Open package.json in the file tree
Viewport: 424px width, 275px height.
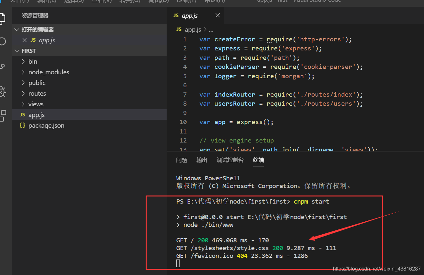coord(89,125)
